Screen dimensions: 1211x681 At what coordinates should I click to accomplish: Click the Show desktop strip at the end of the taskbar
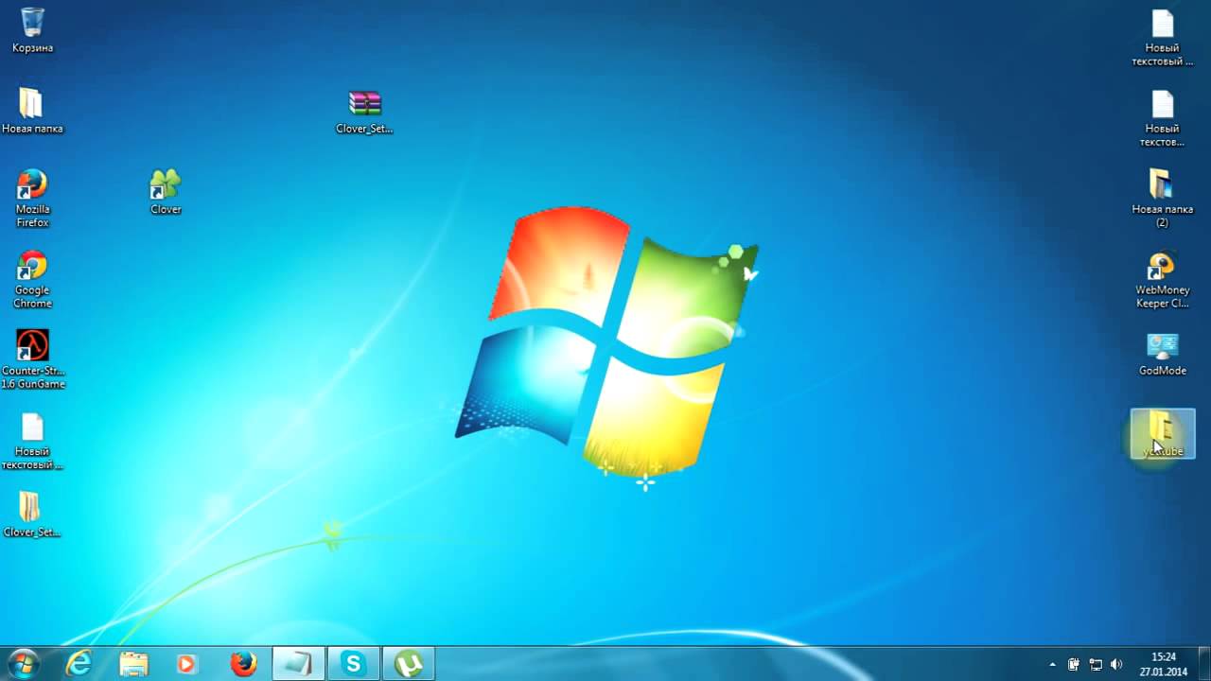[x=1204, y=664]
